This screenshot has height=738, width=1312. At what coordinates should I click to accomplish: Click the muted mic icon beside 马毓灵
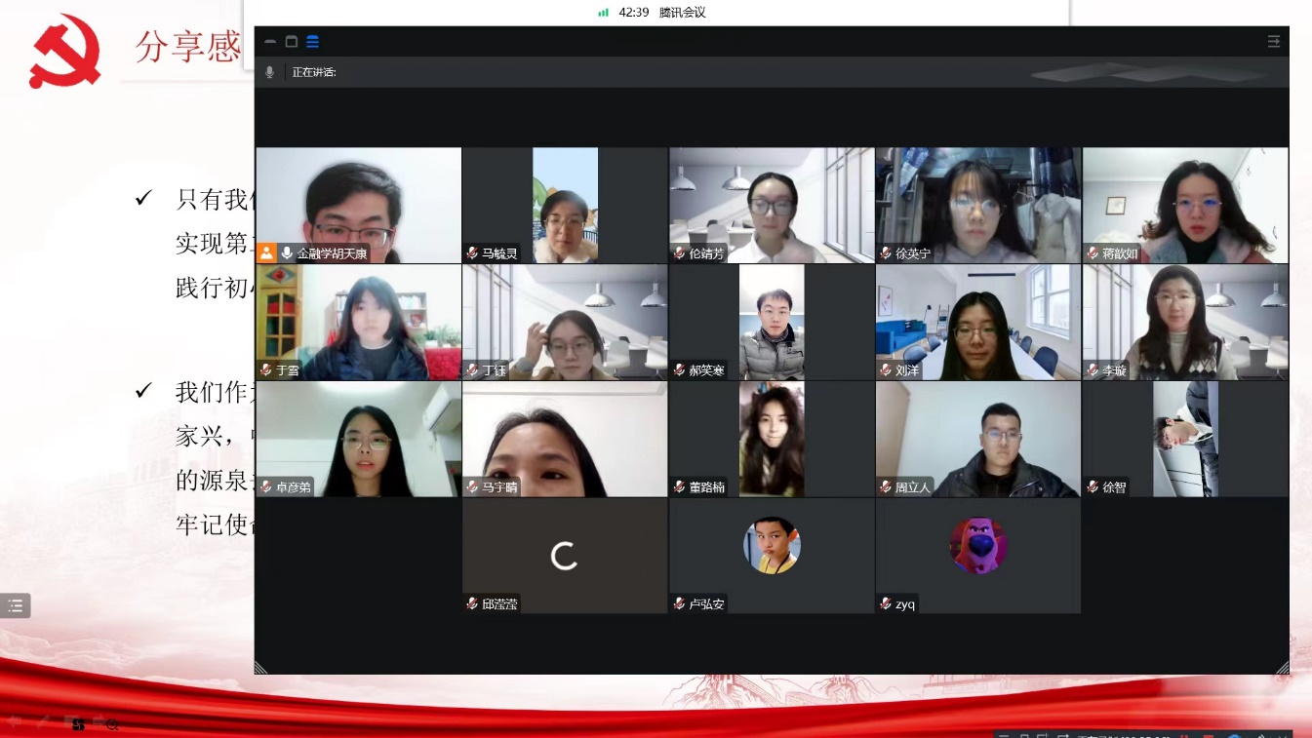[x=472, y=253]
